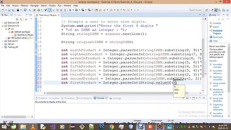Open the Contents link in Help
This screenshot has width=231, height=130.
tap(217, 23)
